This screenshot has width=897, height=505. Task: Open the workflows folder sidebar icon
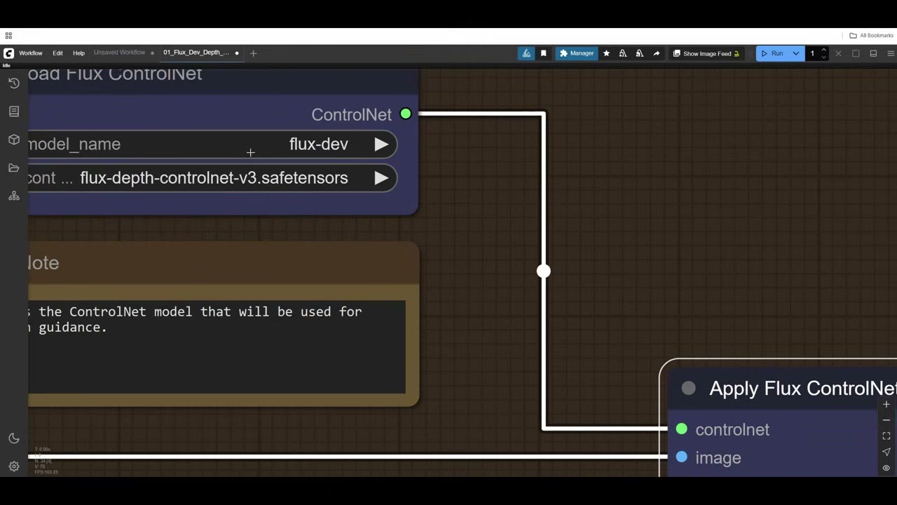click(x=13, y=168)
